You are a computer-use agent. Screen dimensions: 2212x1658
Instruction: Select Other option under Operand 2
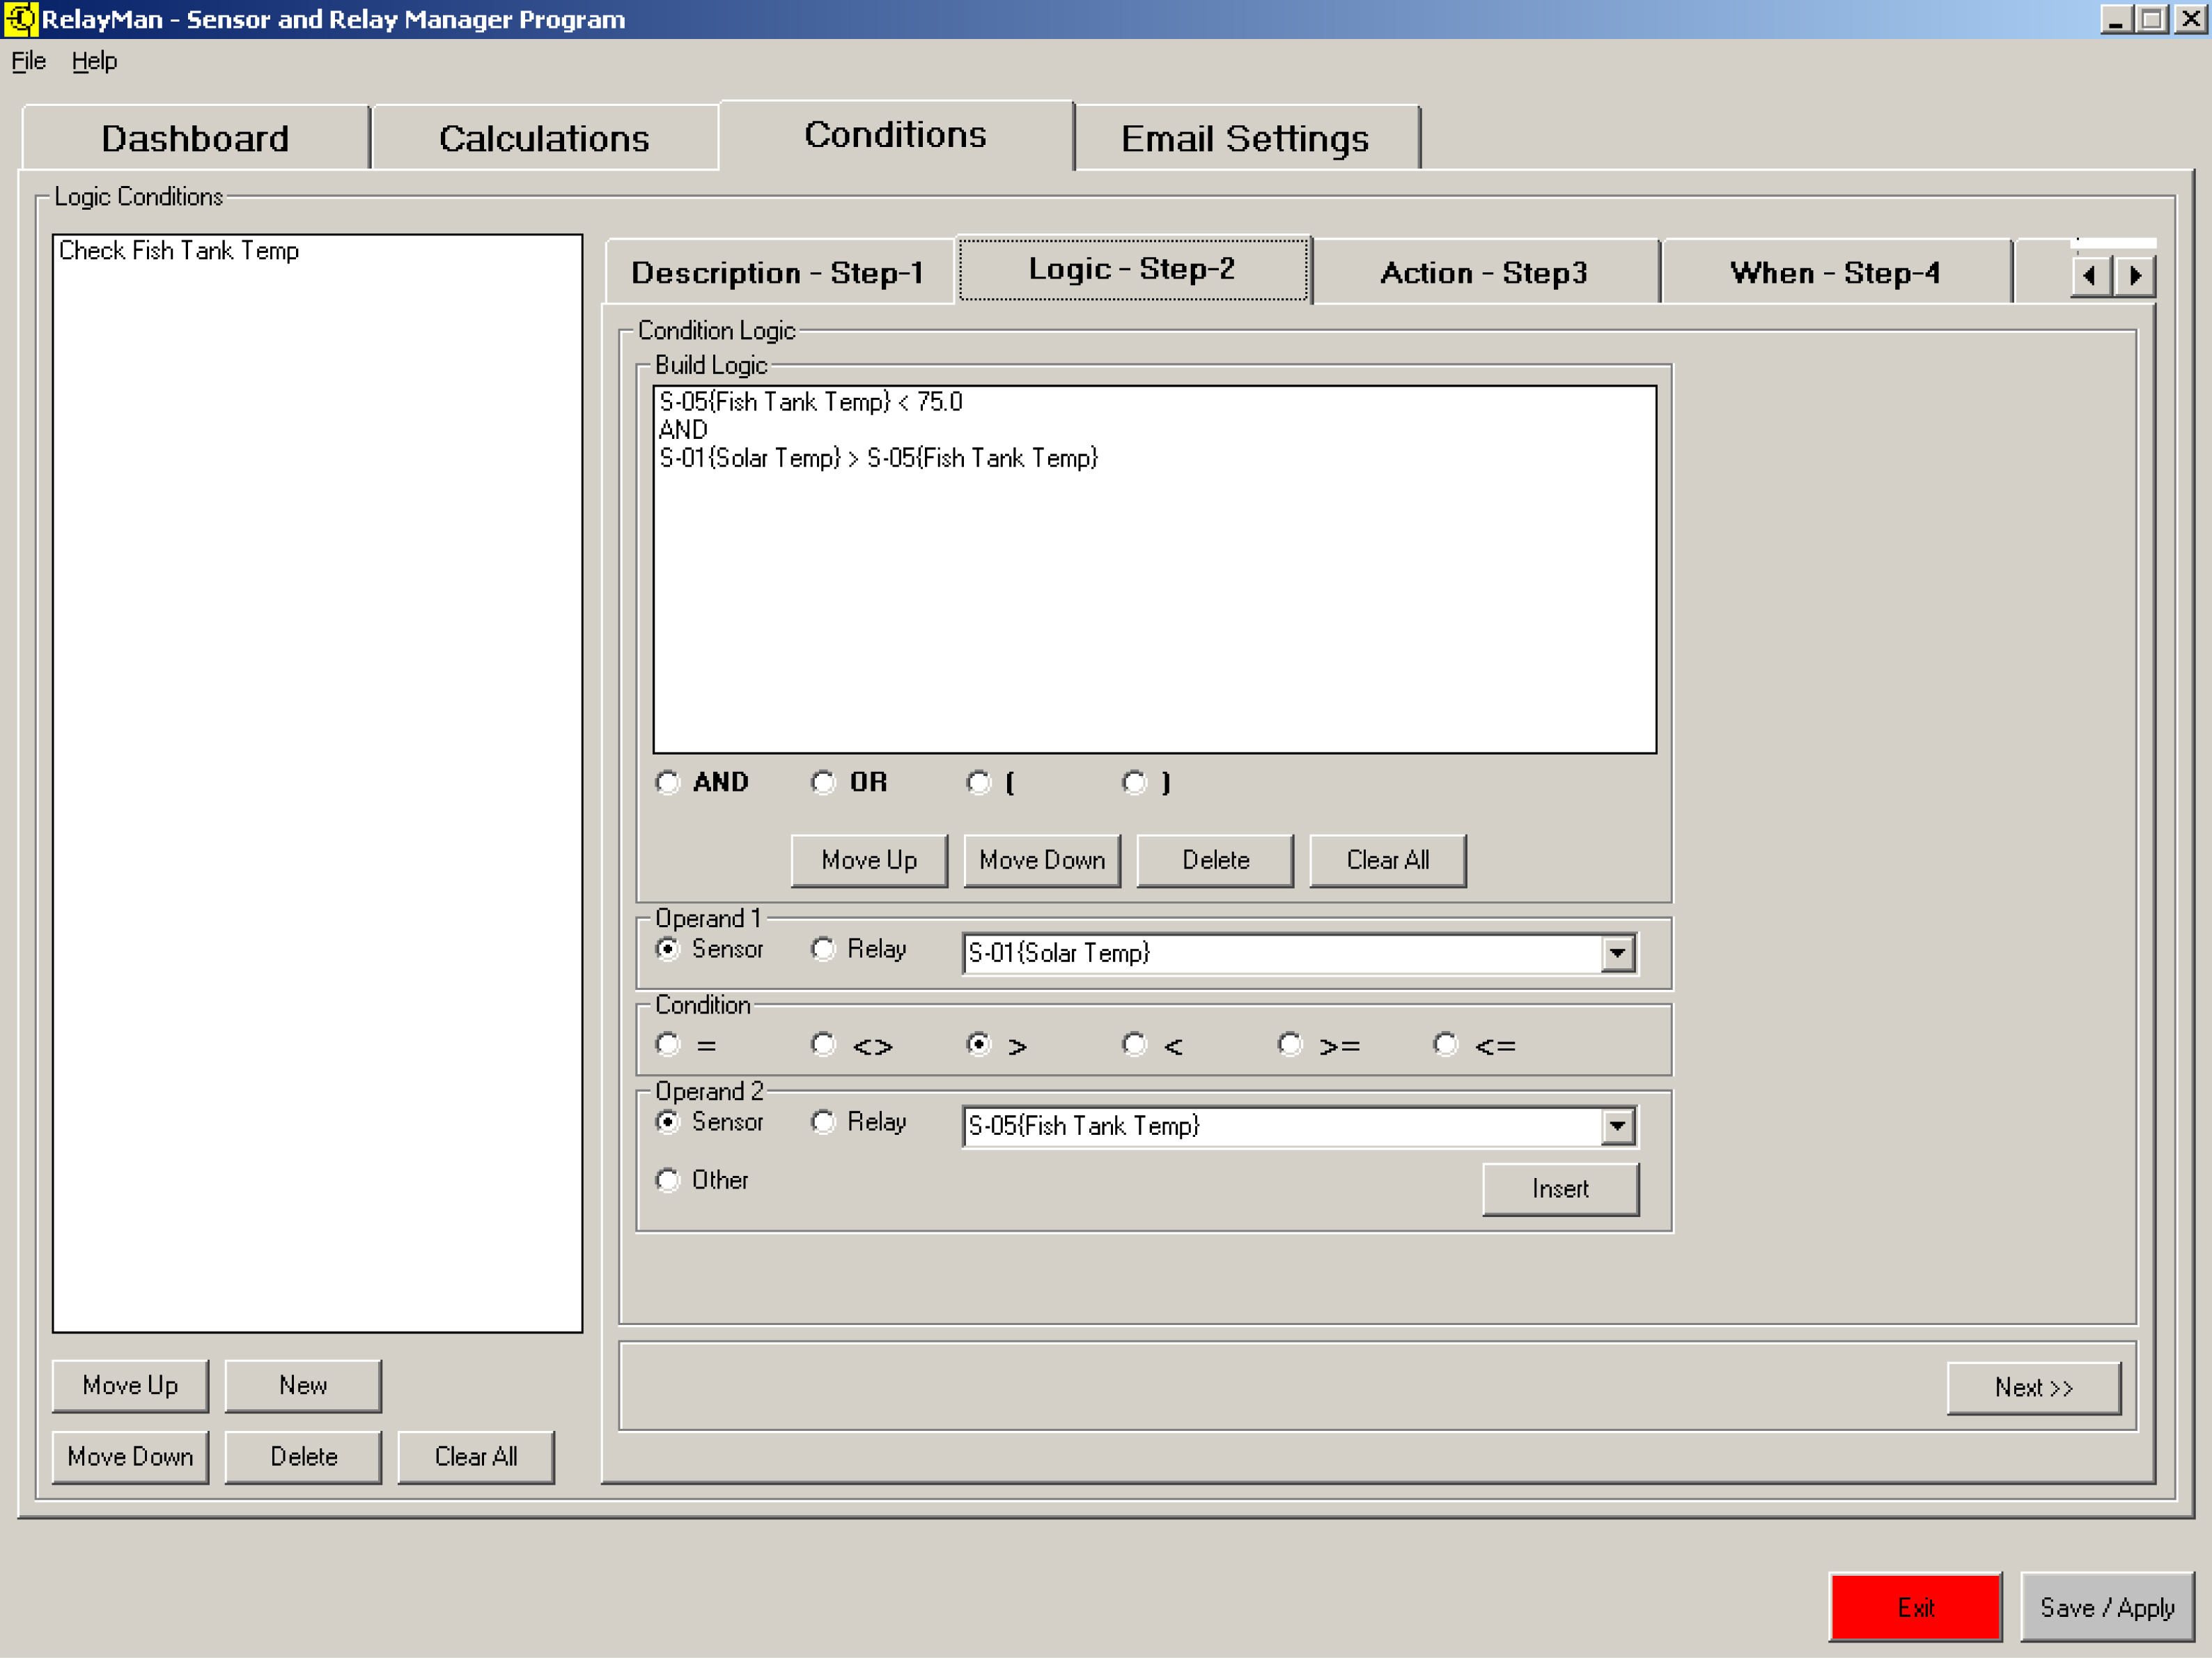(x=668, y=1180)
